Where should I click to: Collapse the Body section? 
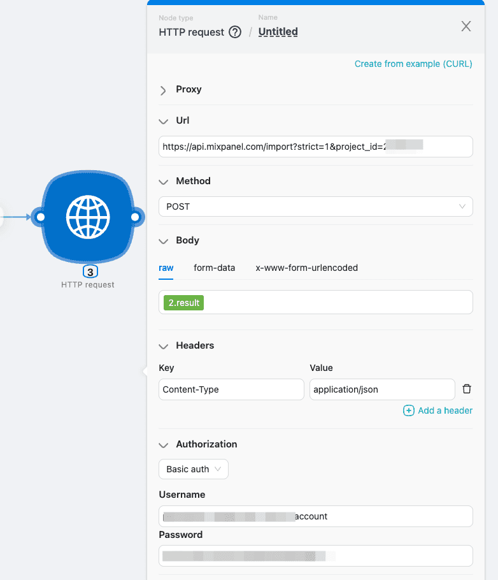tap(164, 241)
